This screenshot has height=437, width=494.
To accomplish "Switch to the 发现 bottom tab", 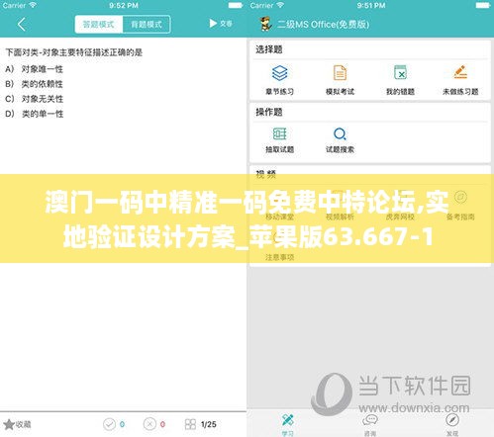I will click(x=452, y=425).
